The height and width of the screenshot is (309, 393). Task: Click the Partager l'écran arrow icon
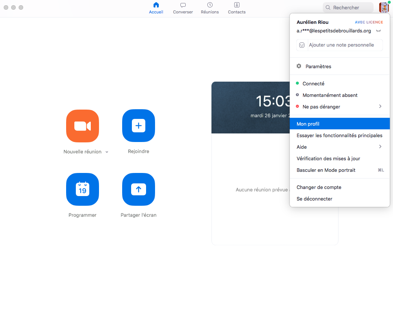pyautogui.click(x=138, y=189)
